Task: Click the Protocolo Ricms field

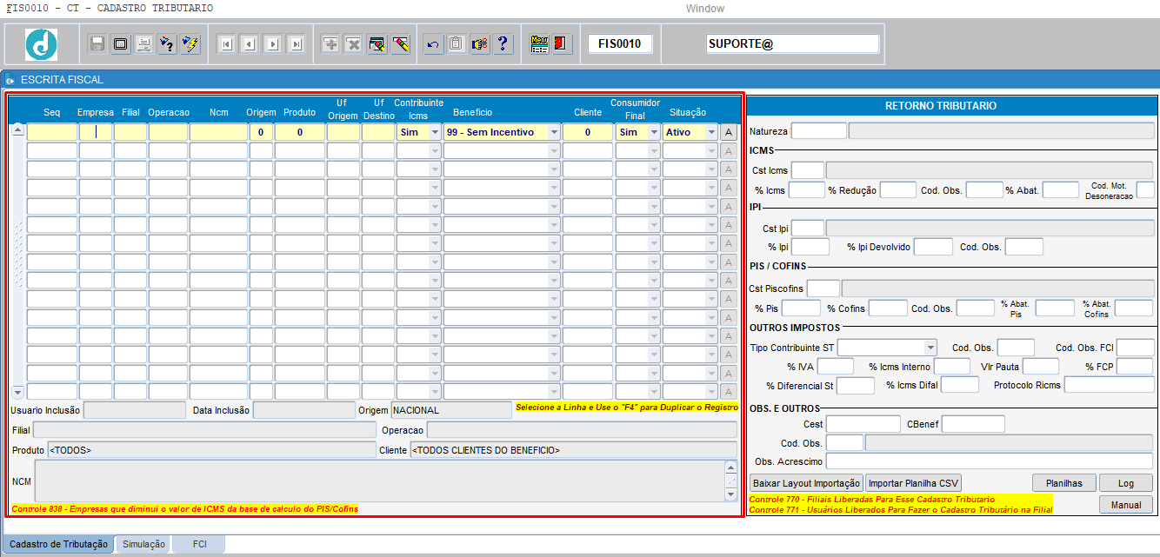Action: pyautogui.click(x=1109, y=385)
